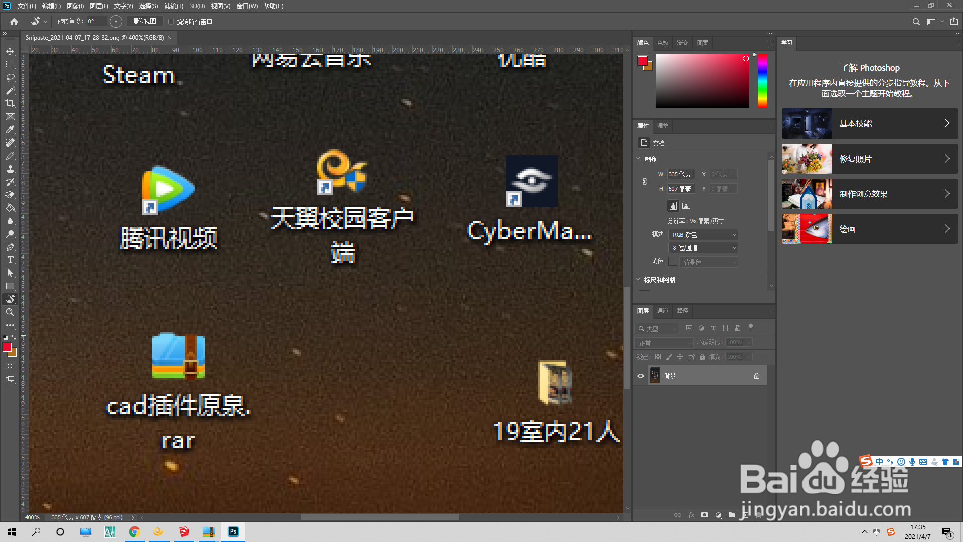The width and height of the screenshot is (963, 542).
Task: Select the Frame tool
Action: pyautogui.click(x=10, y=116)
